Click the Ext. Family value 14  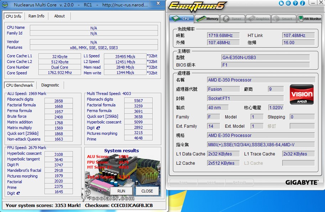point(214,126)
